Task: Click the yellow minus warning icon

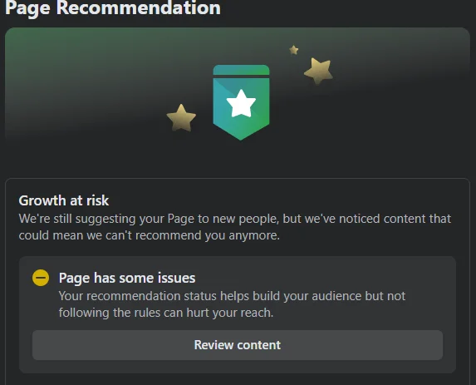Action: point(41,278)
